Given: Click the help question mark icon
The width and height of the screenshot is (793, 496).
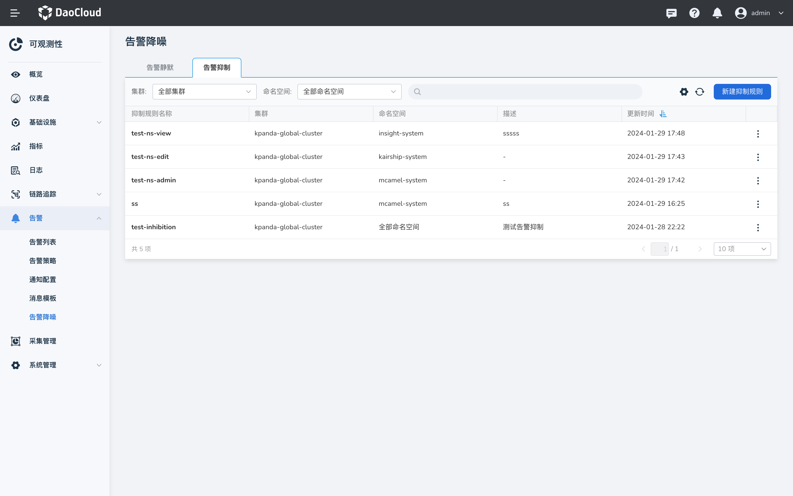Looking at the screenshot, I should (x=694, y=13).
